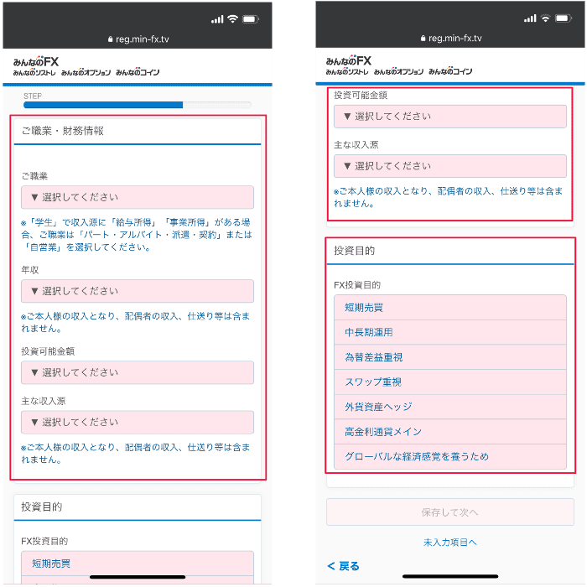Open 主な収入源 dropdown in right phone

(450, 166)
